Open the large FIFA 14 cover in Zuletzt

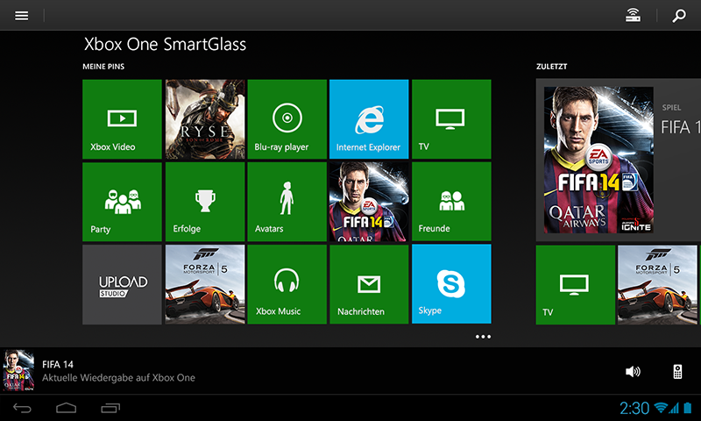point(598,160)
